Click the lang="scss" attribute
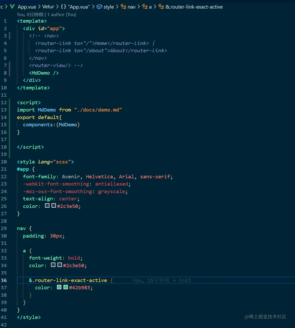The width and height of the screenshot is (295, 328). pos(54,162)
